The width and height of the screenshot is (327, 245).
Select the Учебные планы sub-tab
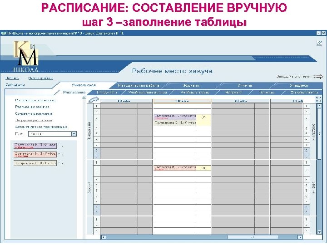click(195, 92)
